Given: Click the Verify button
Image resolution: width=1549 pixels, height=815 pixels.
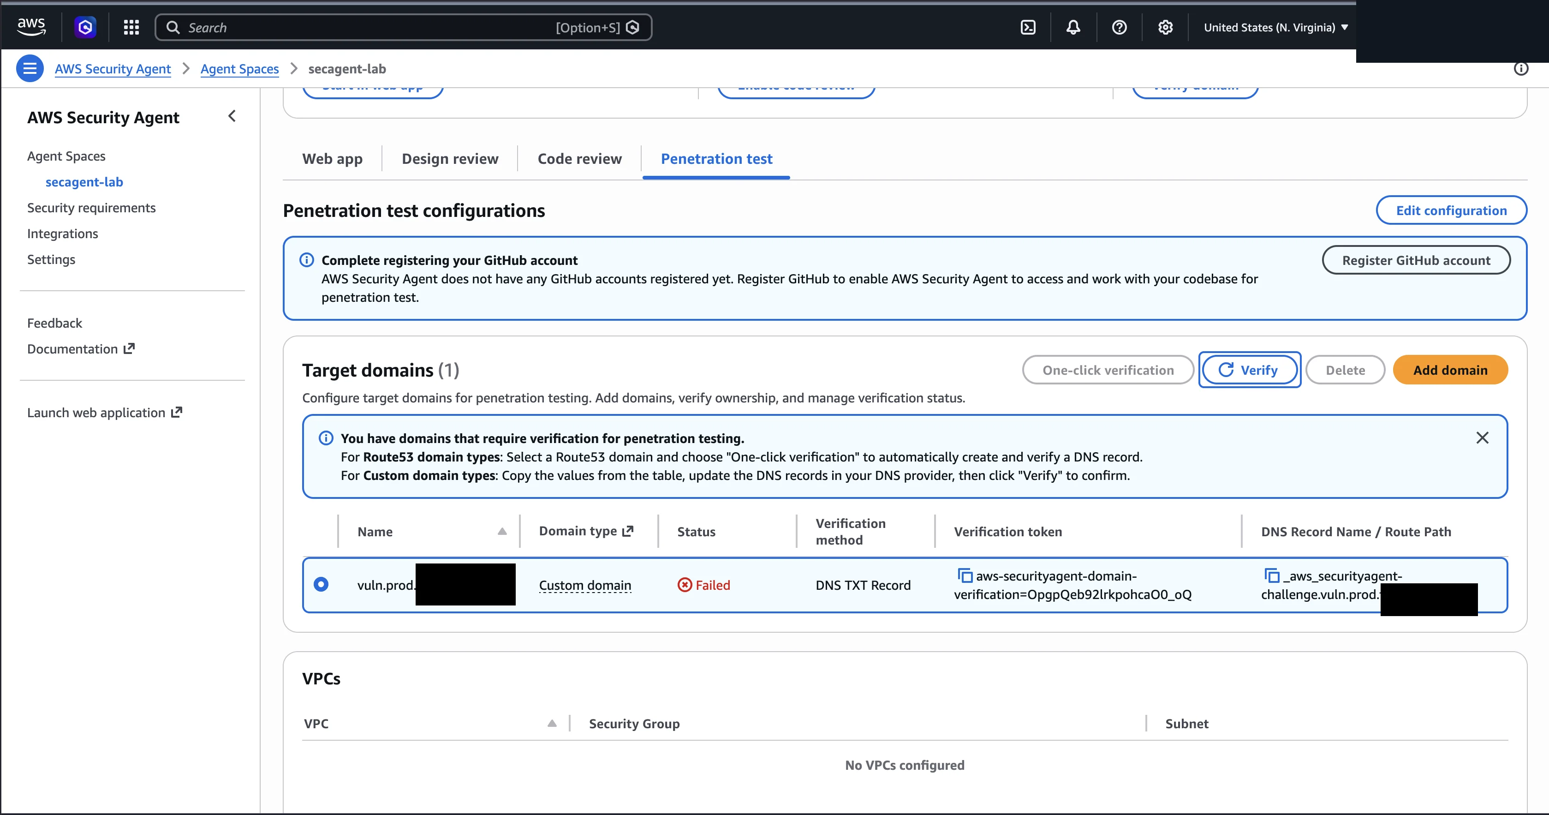Looking at the screenshot, I should (x=1250, y=369).
